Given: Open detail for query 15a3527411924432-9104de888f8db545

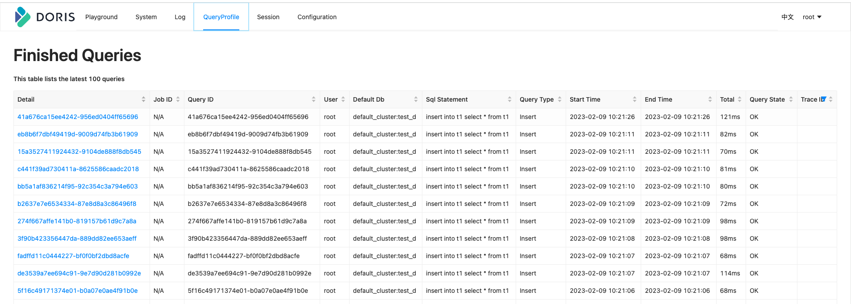Looking at the screenshot, I should (x=79, y=152).
